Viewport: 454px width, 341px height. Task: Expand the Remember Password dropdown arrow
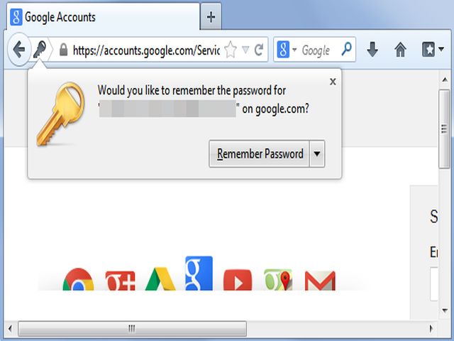pos(317,153)
